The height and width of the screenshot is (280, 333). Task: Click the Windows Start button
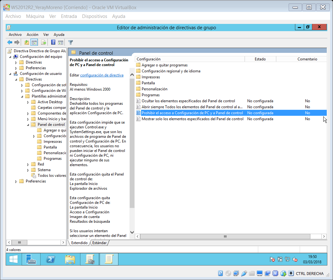coord(14,259)
